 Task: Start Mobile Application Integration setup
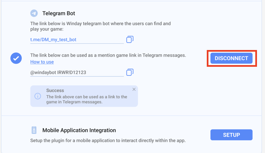point(231,135)
